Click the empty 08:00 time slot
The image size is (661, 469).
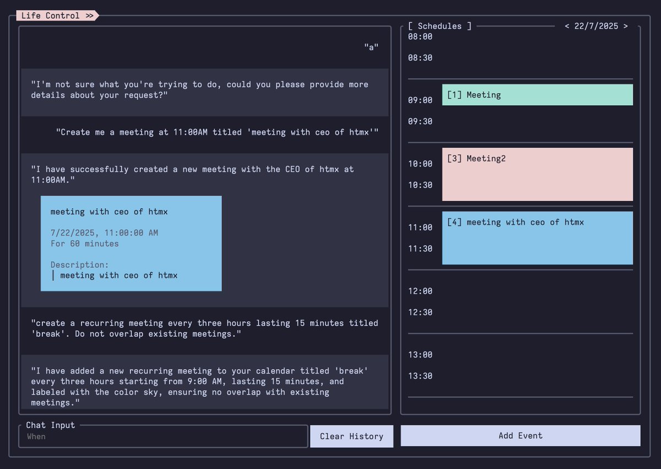[537, 37]
